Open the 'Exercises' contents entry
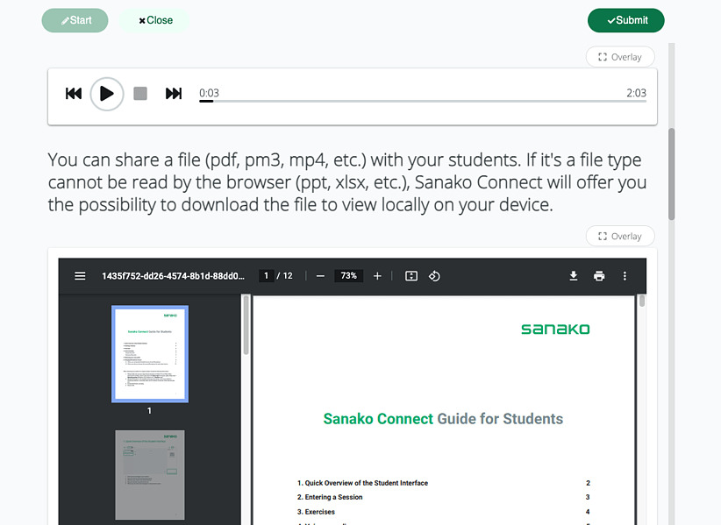This screenshot has height=525, width=721. tap(316, 512)
